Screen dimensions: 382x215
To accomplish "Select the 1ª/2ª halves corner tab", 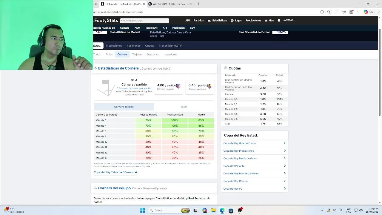I will (184, 107).
